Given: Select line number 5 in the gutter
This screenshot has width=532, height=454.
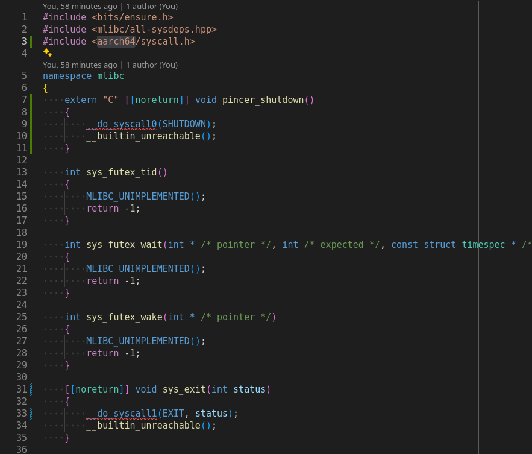Looking at the screenshot, I should pos(24,76).
